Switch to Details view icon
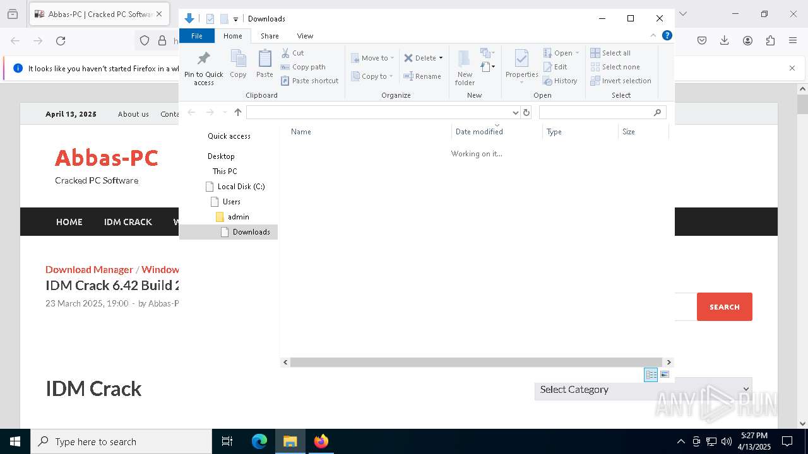The width and height of the screenshot is (808, 454). pos(651,375)
